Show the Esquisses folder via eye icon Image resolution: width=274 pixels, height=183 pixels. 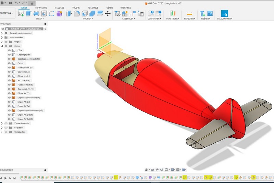(x=6, y=128)
